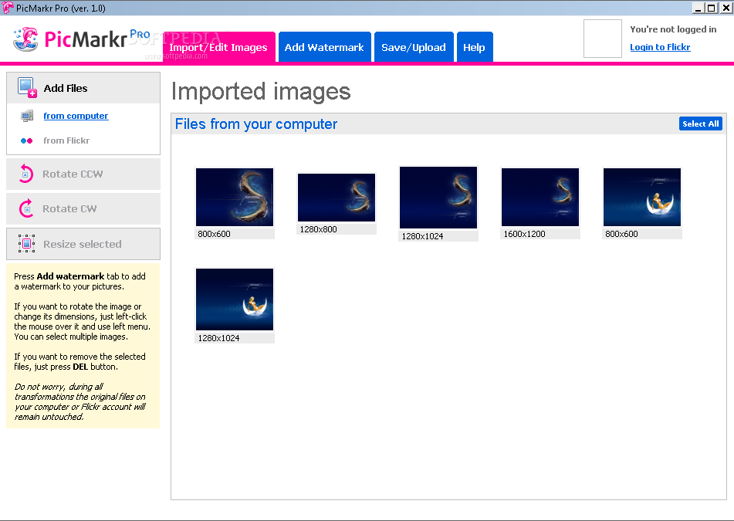
Task: Click the title bar app icon
Action: [8, 8]
